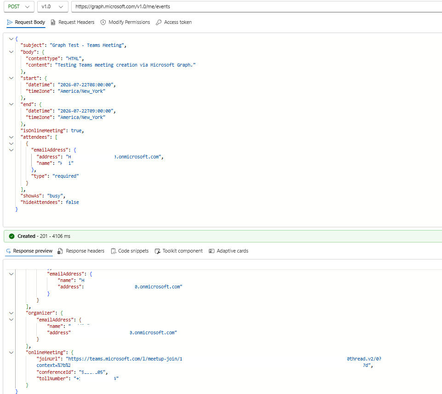Click the joinUrl Teams meeting link
442x394 pixels.
coord(125,359)
